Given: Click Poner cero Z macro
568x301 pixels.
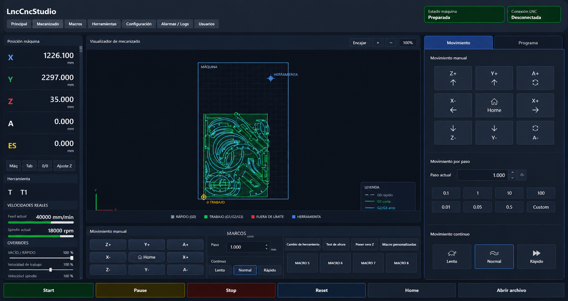Looking at the screenshot, I should (365, 244).
